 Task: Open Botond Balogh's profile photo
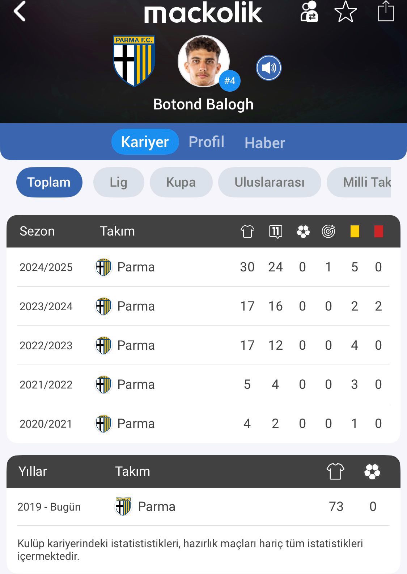204,61
